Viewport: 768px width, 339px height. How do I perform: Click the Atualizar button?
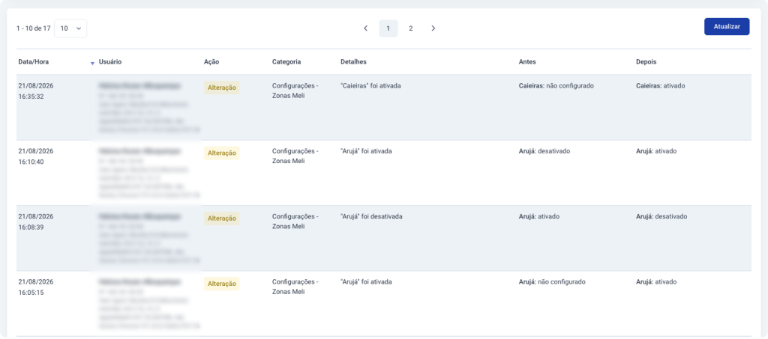pos(727,26)
